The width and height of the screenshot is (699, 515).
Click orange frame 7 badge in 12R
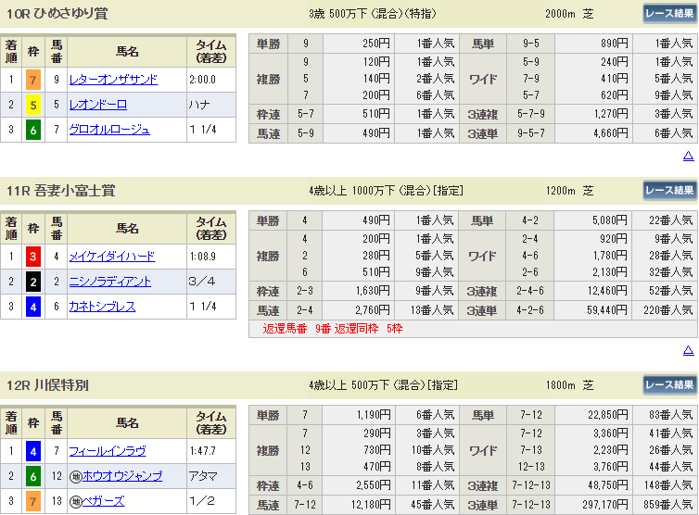(x=33, y=502)
